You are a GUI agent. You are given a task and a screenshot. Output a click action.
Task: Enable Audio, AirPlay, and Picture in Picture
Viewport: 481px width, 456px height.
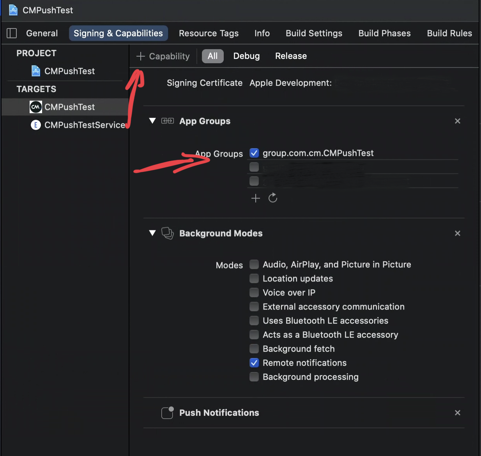[x=254, y=264]
